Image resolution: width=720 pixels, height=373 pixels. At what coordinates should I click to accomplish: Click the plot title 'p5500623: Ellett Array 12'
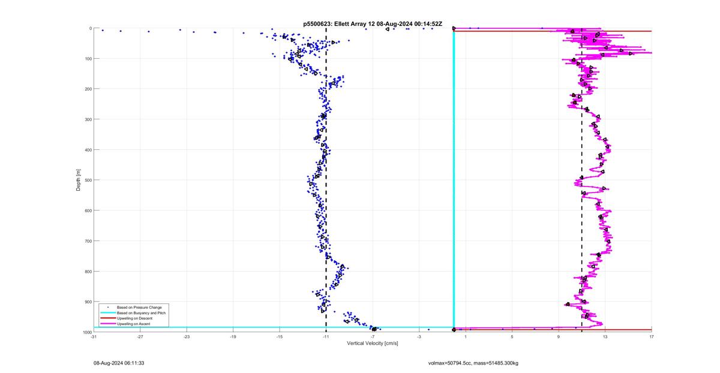[340, 23]
